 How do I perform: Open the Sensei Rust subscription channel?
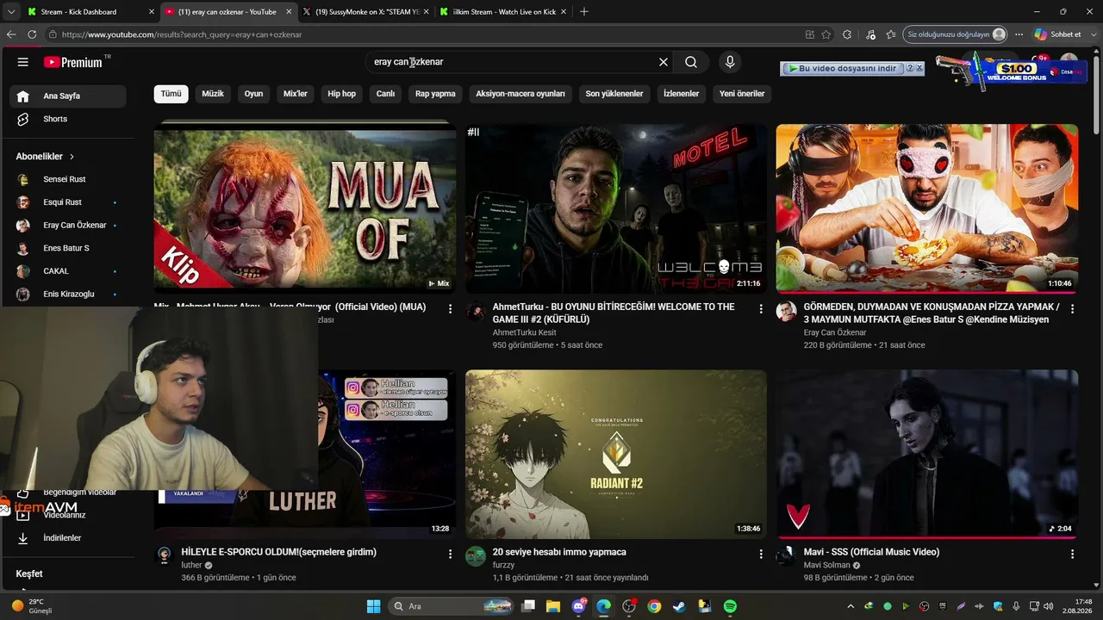(x=68, y=179)
